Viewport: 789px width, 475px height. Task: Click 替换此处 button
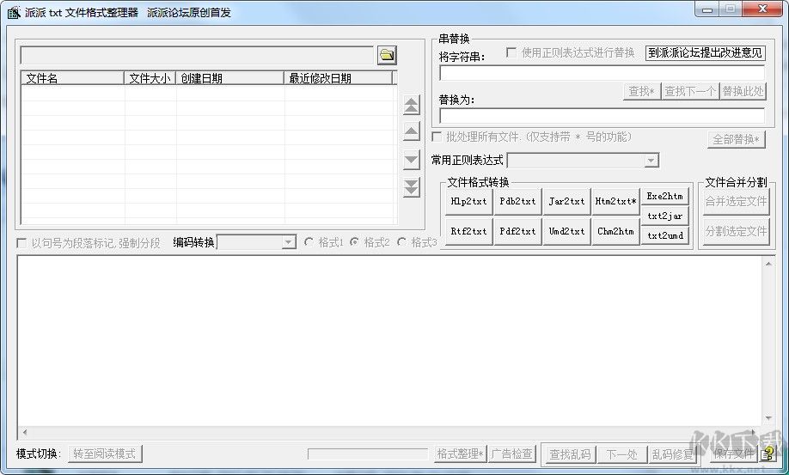click(743, 92)
